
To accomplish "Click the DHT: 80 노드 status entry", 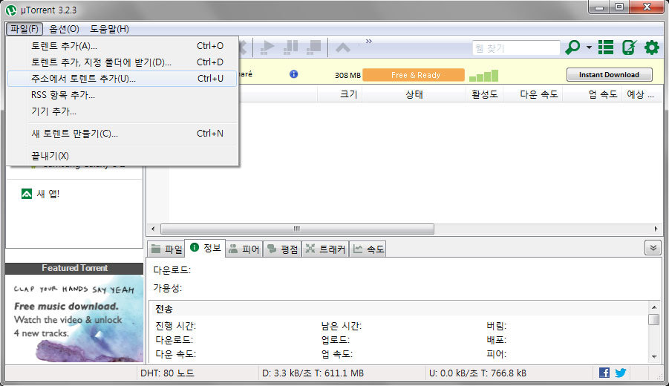I will click(x=167, y=373).
